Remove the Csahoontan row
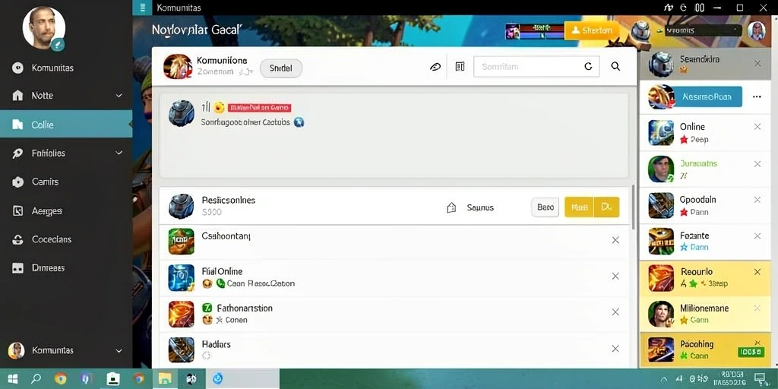 click(615, 240)
